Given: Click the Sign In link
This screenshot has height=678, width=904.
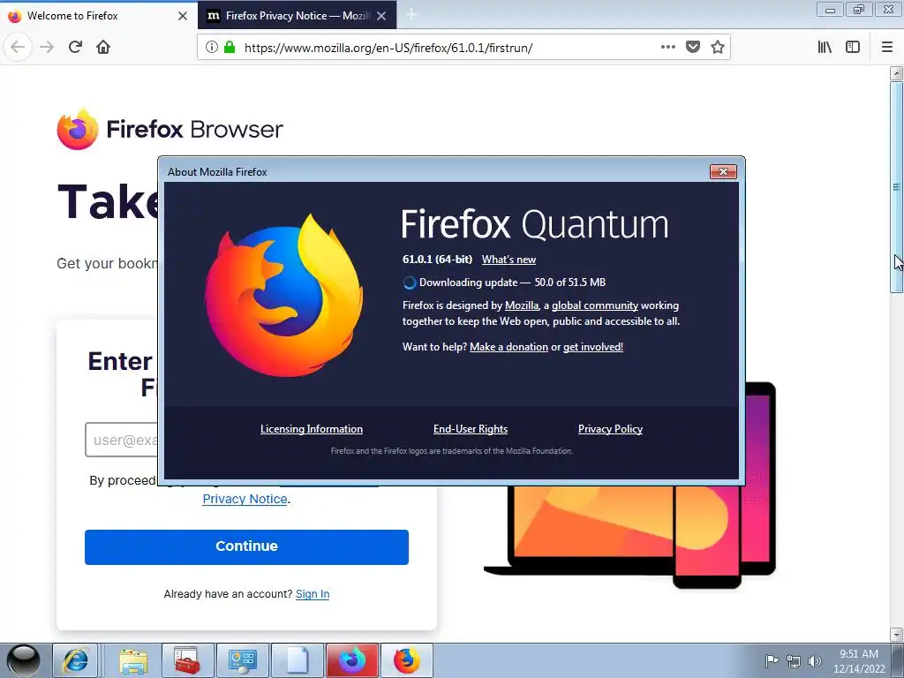Looking at the screenshot, I should (x=313, y=594).
